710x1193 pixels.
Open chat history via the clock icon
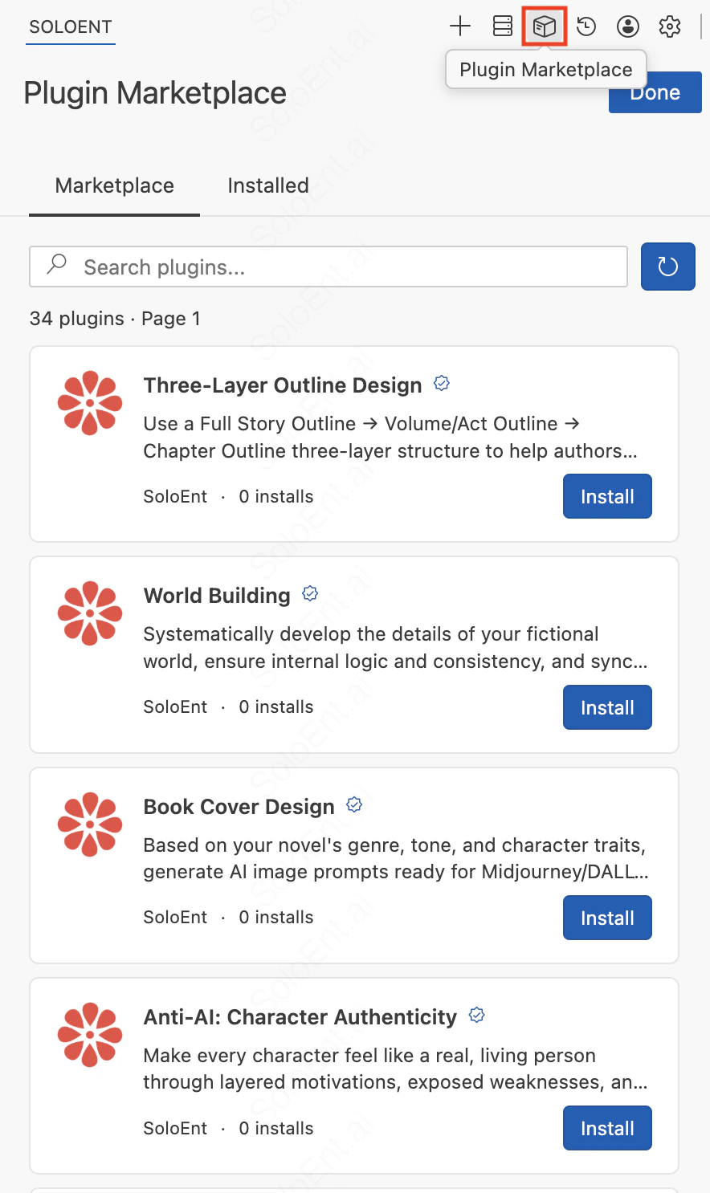pos(586,26)
